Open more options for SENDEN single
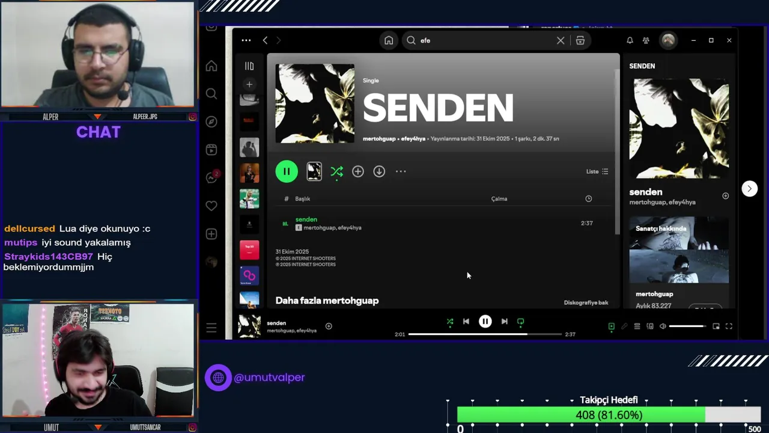The width and height of the screenshot is (769, 433). 401,171
